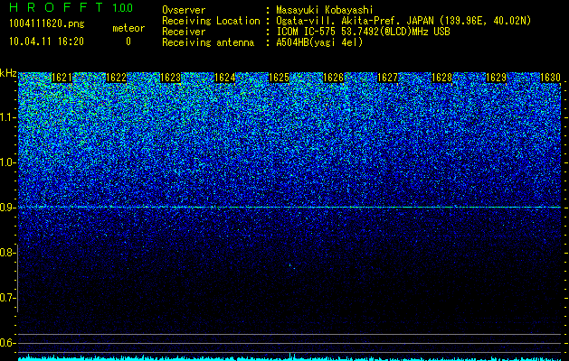Click the HROFFT 1.0.0 title text
The height and width of the screenshot is (361, 569).
click(71, 7)
